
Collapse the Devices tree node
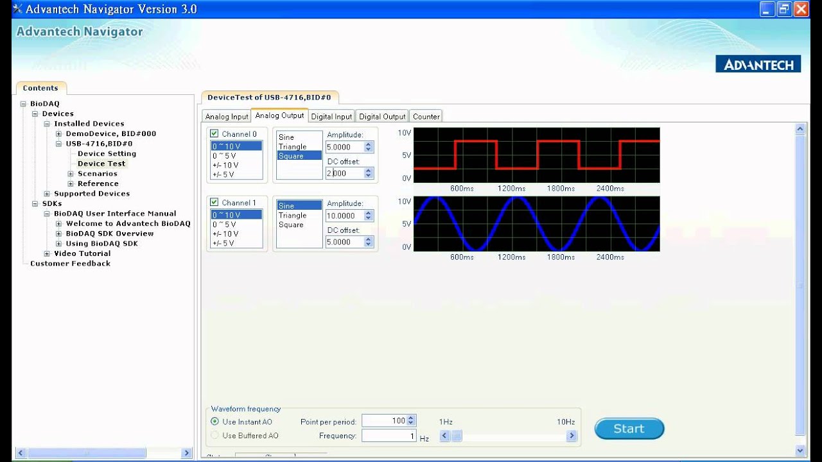click(35, 114)
